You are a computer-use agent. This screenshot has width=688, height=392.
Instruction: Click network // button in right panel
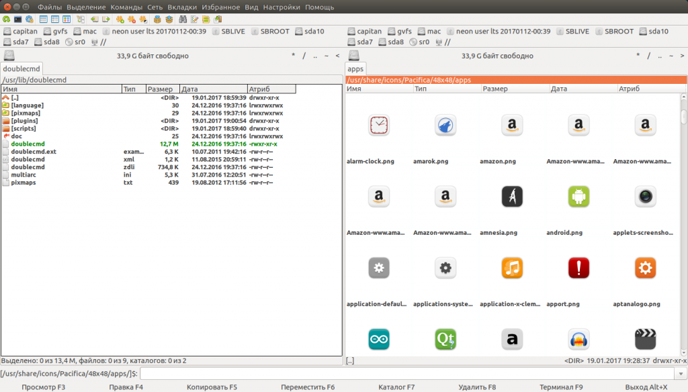[443, 42]
